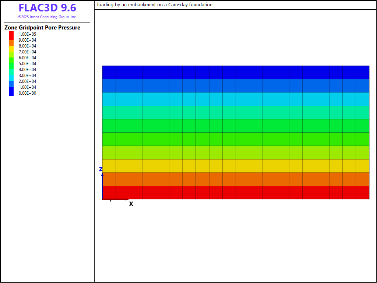Select the top-right dark blue mesh zone
This screenshot has width=377, height=283.
[x=362, y=72]
